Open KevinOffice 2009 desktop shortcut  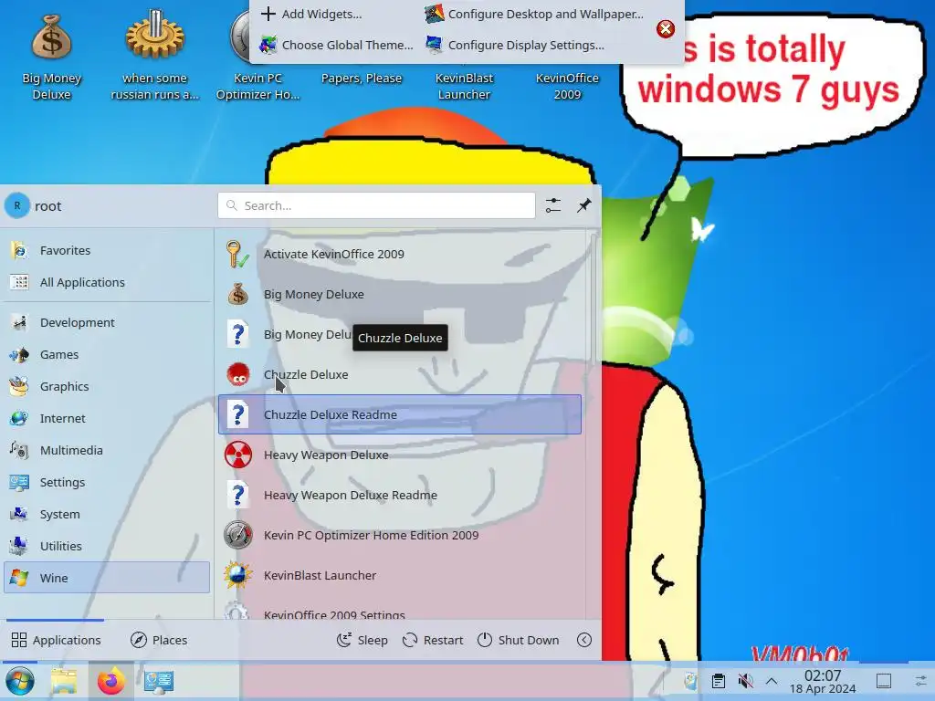(567, 86)
